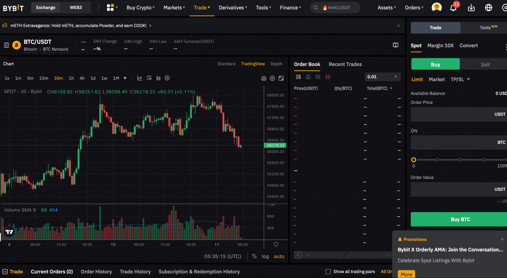Expand more timeframes dropdown arrow
507x278 pixels.
pos(125,78)
